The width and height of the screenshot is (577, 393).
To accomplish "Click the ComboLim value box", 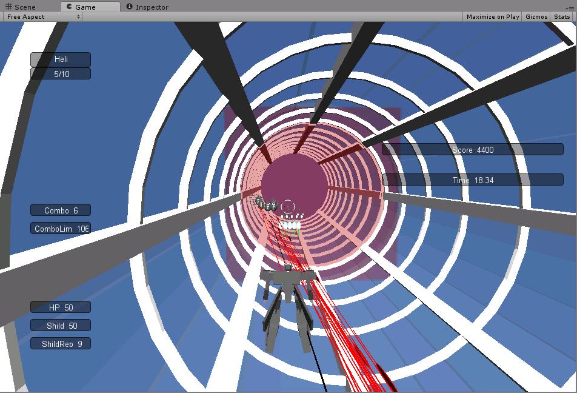I will tap(61, 229).
